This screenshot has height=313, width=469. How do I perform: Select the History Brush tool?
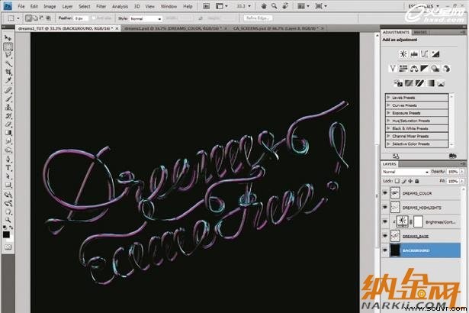(8, 115)
